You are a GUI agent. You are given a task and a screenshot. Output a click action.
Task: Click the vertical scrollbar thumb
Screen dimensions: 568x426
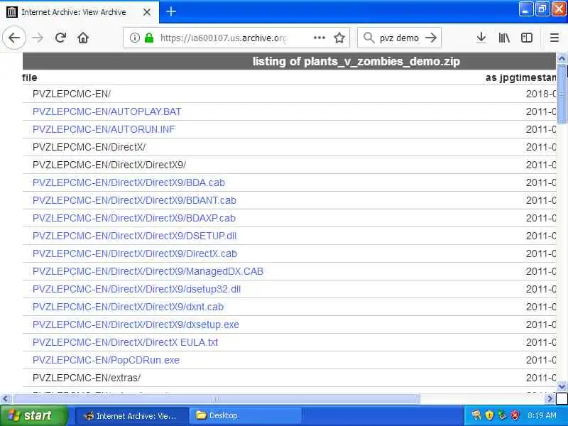(562, 94)
